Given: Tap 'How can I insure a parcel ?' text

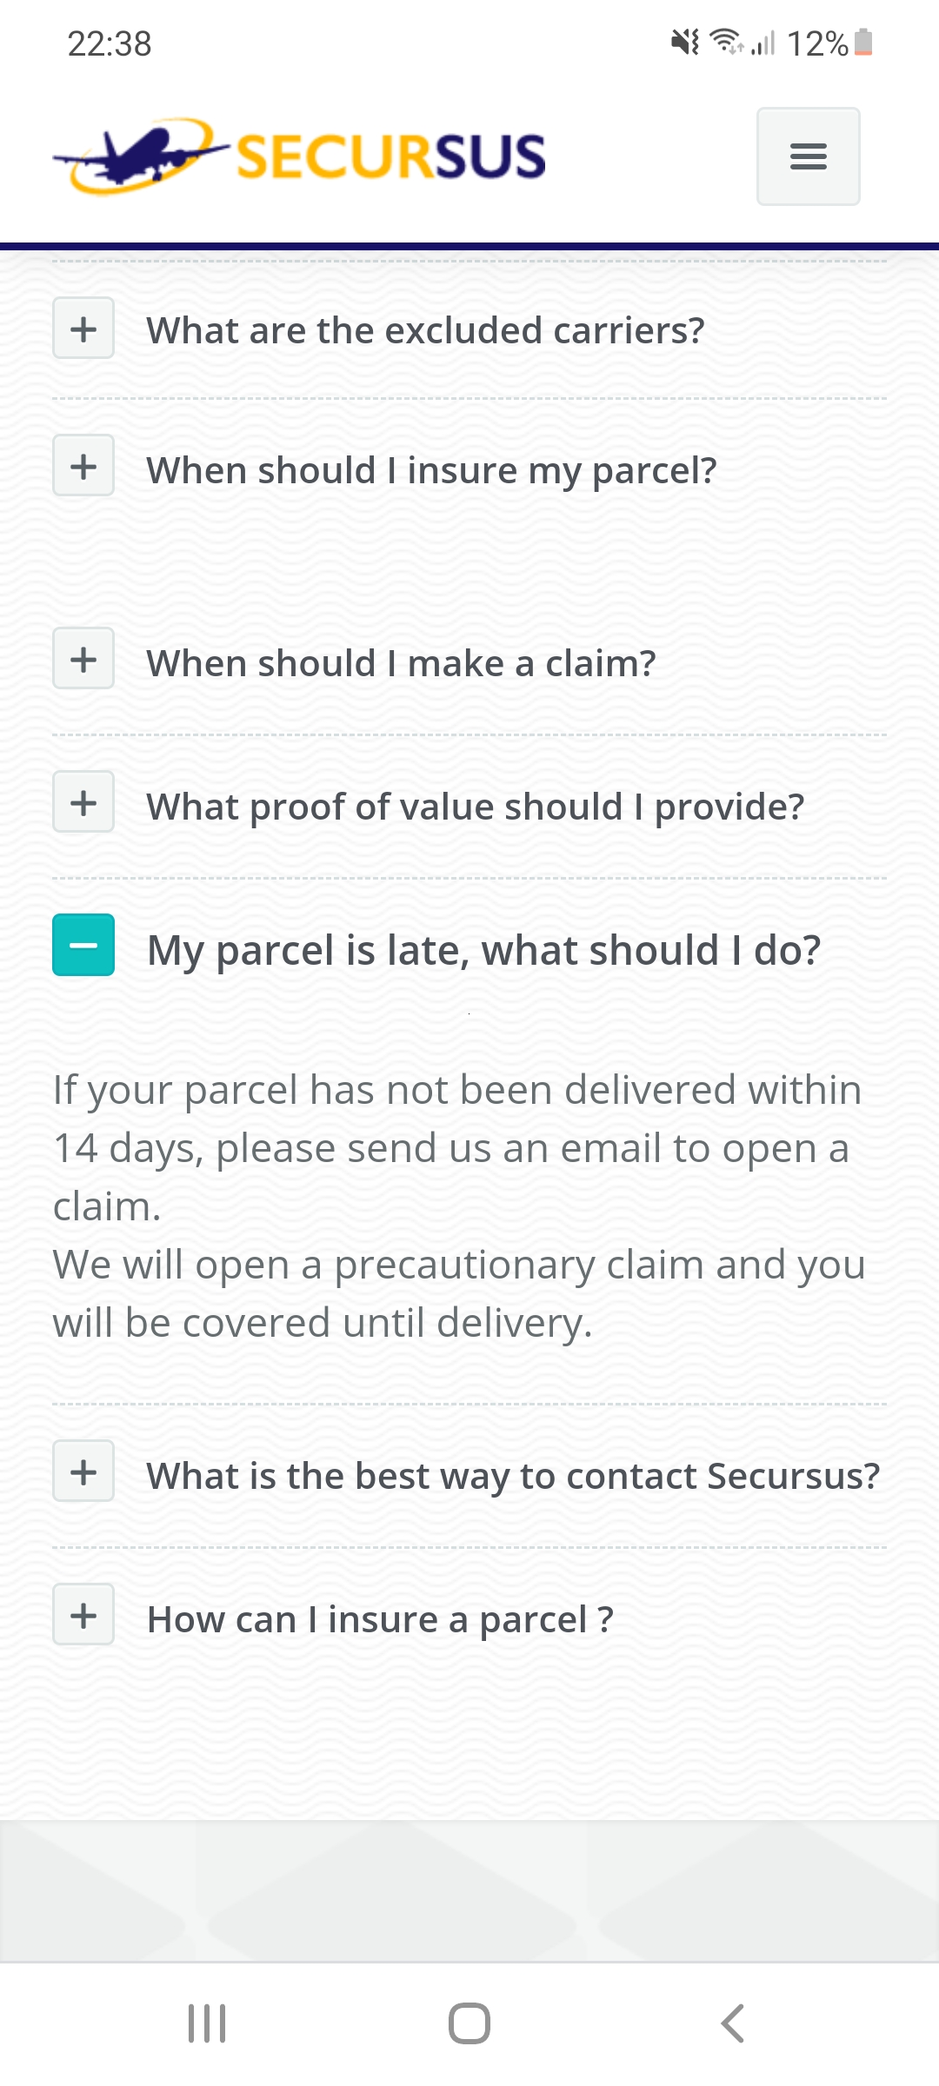Looking at the screenshot, I should pos(380,1619).
